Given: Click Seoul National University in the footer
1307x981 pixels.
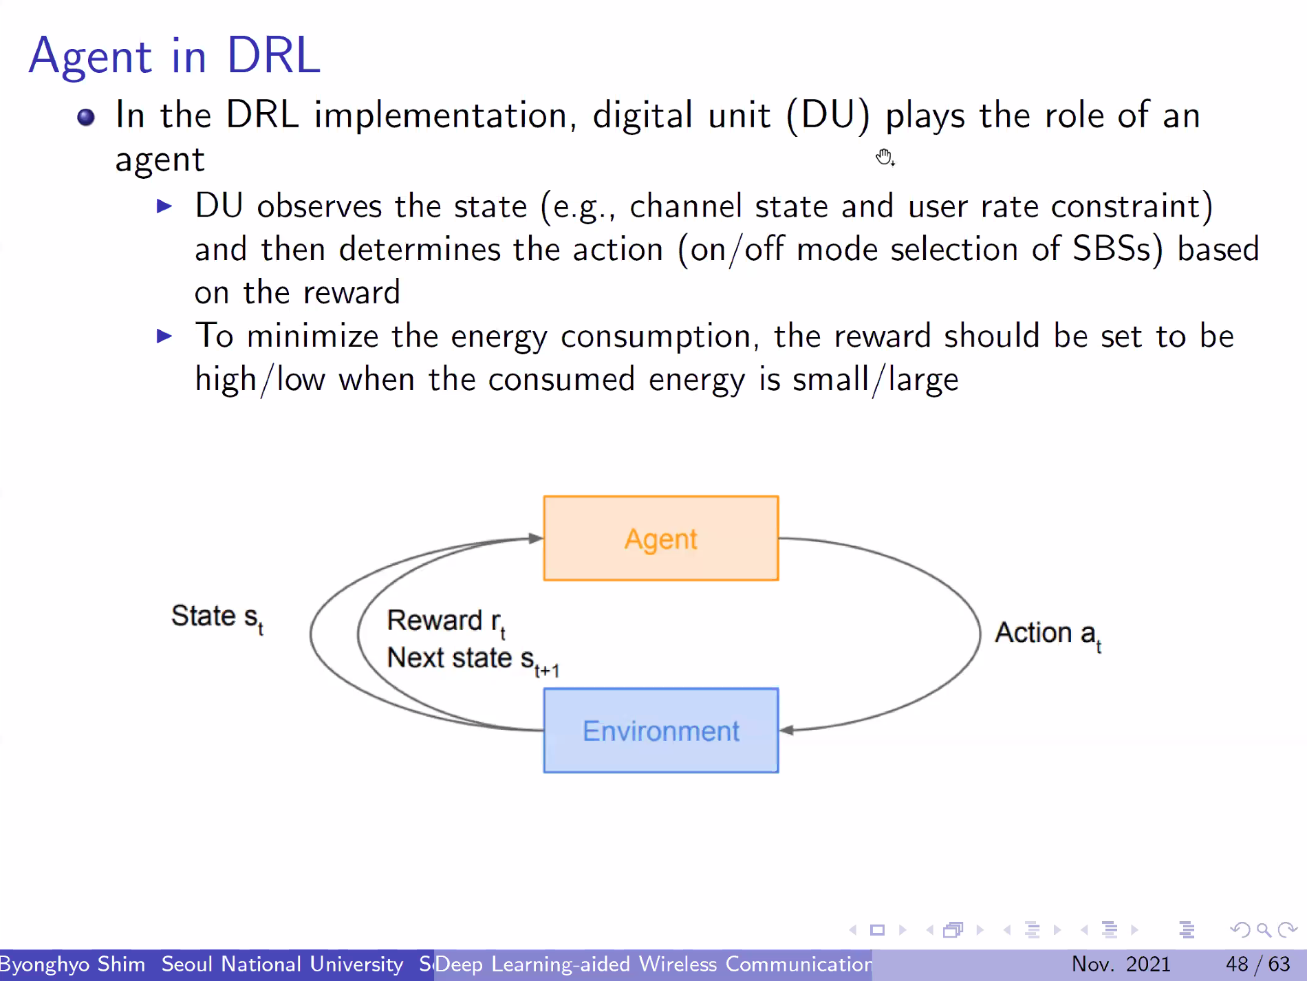Looking at the screenshot, I should (282, 964).
